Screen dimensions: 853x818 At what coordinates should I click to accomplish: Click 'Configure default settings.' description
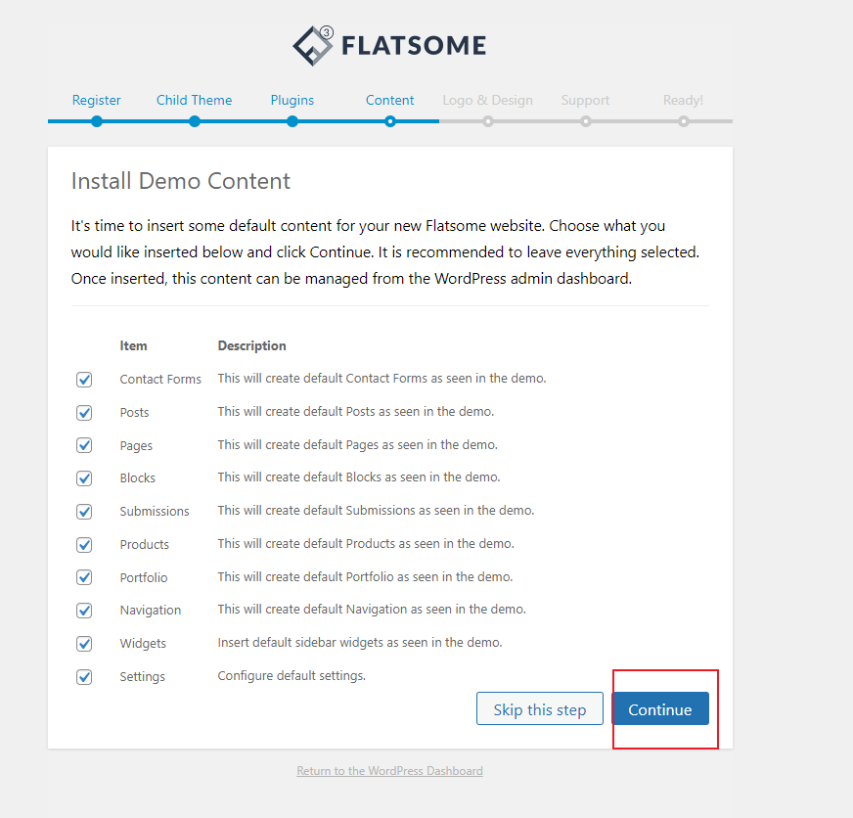pyautogui.click(x=292, y=676)
